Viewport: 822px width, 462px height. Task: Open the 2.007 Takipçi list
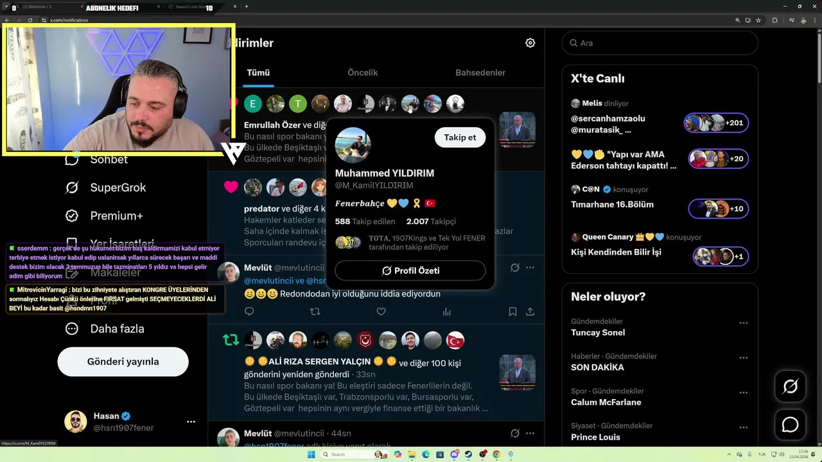431,221
